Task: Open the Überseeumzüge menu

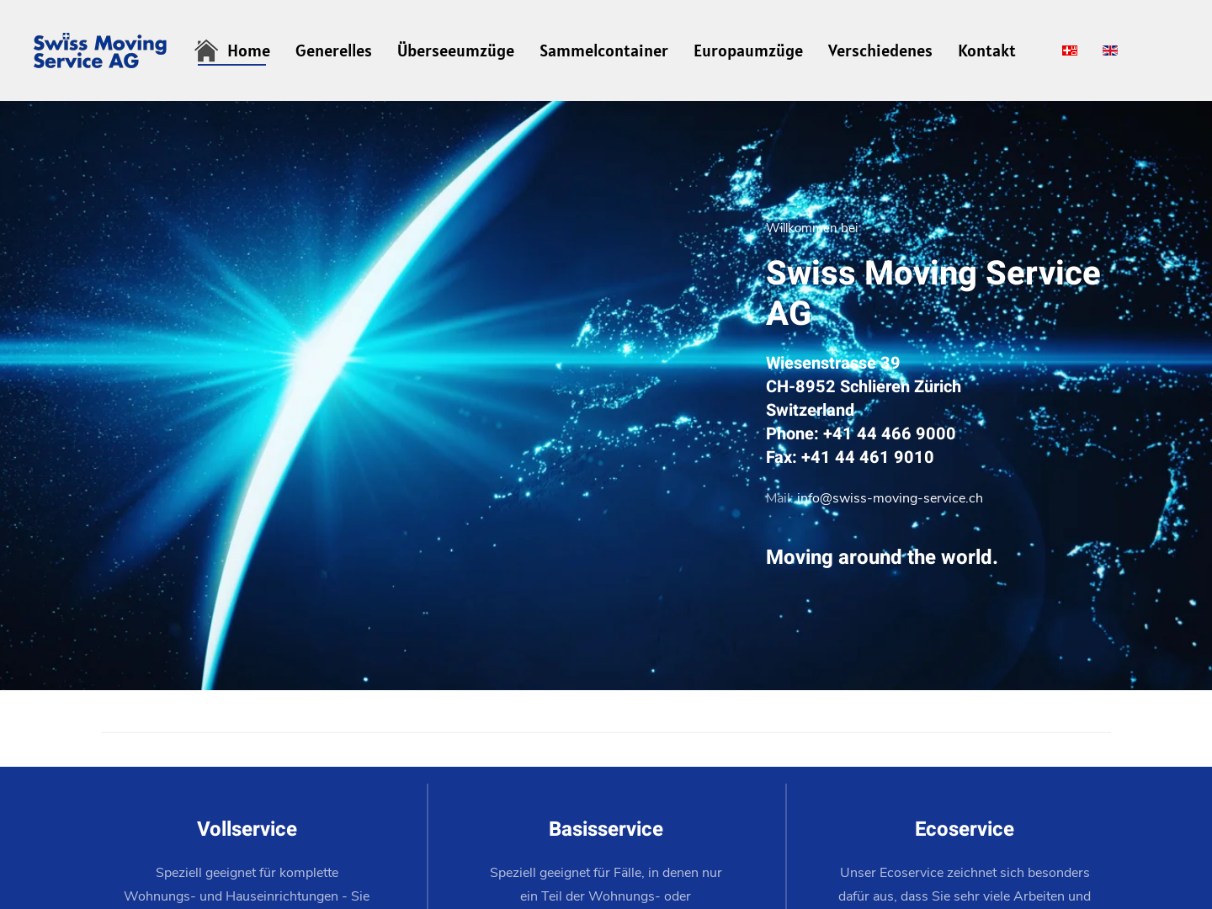Action: [x=455, y=50]
